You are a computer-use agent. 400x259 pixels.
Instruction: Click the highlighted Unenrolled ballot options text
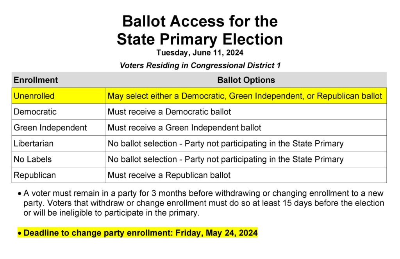[x=245, y=96]
